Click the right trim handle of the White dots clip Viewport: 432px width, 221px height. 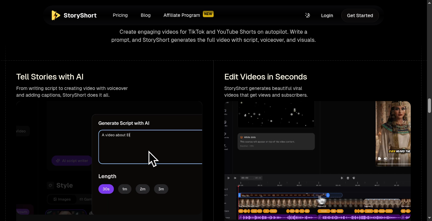tap(328, 195)
